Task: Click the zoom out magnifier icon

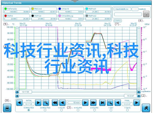Action: point(110,103)
